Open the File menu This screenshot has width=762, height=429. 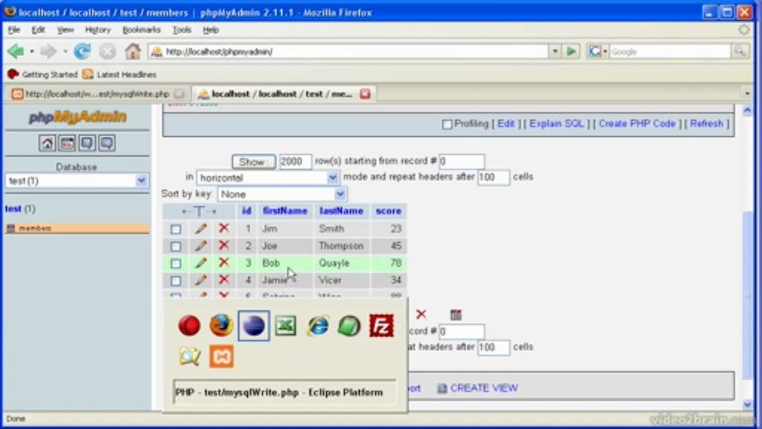14,30
